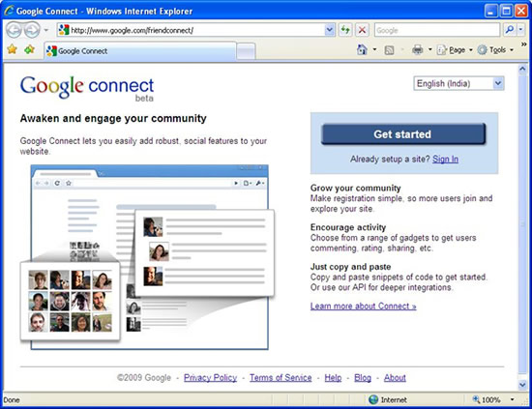This screenshot has height=409, width=532.
Task: Click the Print icon
Action: [x=417, y=50]
